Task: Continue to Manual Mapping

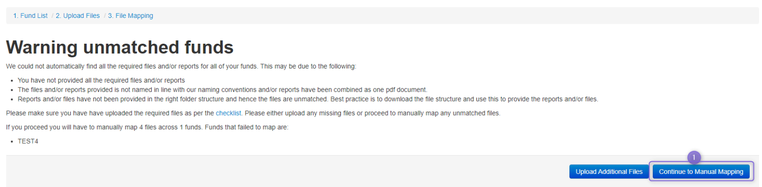Action: [x=701, y=171]
